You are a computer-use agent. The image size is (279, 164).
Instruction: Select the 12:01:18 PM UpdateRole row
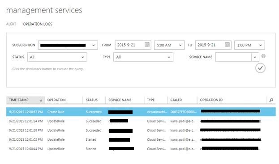[141, 130]
